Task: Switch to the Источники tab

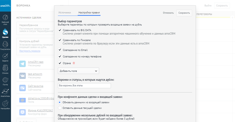Action: coord(65,13)
